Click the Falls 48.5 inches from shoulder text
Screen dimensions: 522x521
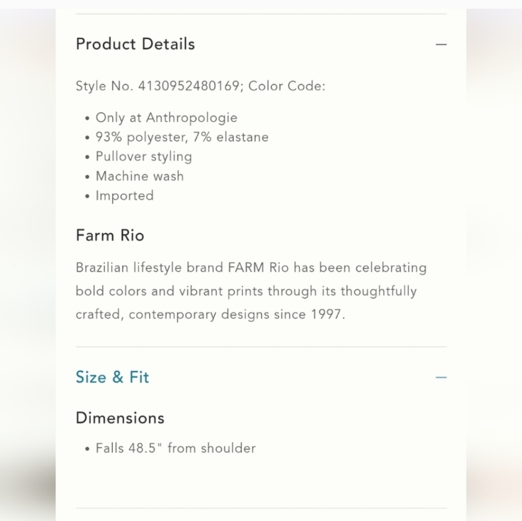coord(175,448)
